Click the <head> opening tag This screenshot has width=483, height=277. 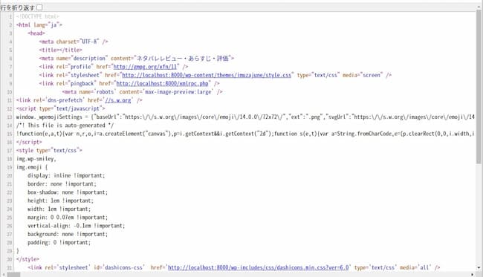tap(36, 33)
